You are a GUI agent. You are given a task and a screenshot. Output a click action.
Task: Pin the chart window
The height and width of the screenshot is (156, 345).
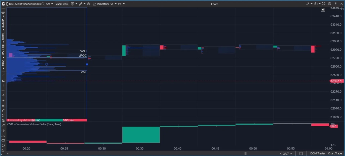[x=336, y=4]
